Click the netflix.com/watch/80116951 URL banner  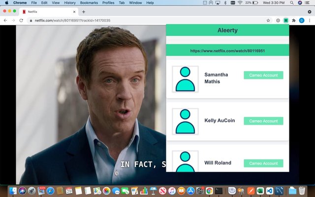coord(227,51)
